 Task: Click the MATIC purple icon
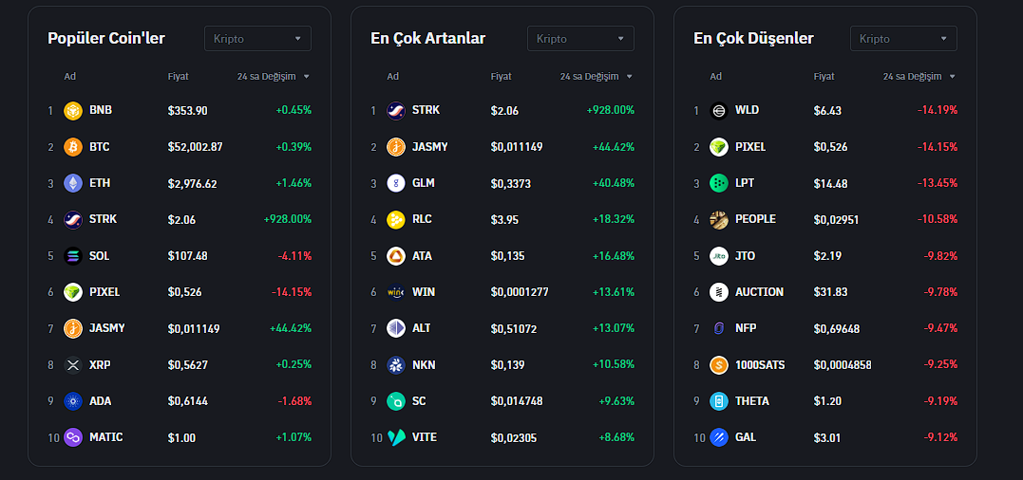73,437
